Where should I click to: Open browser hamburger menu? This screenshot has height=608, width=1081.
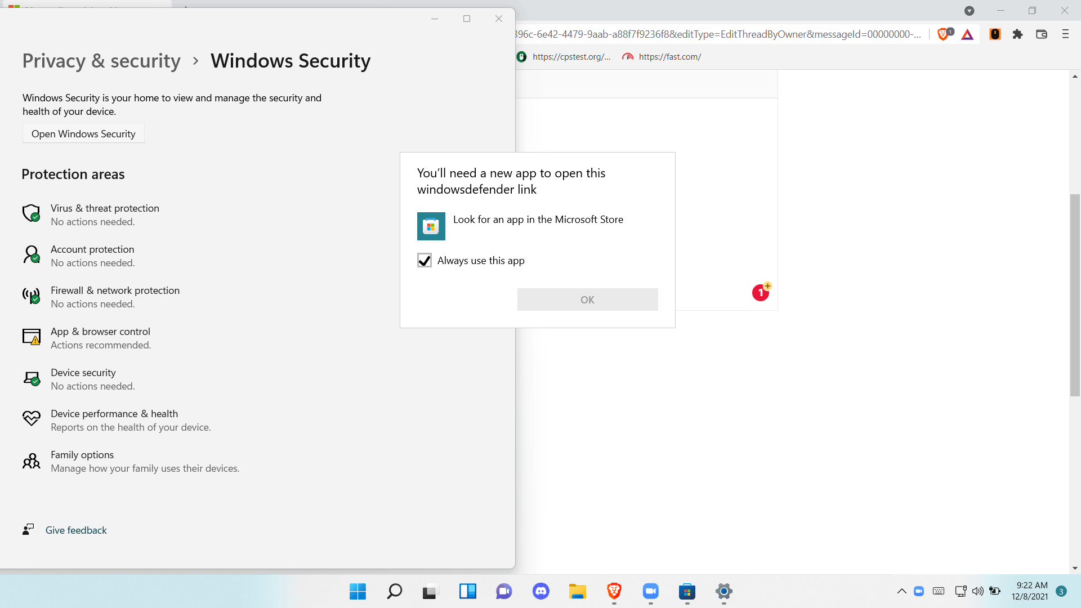[1065, 34]
